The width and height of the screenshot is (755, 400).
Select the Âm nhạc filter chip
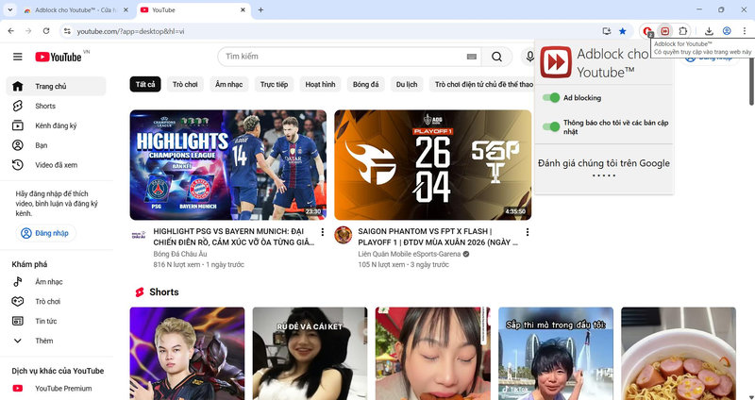click(x=229, y=85)
